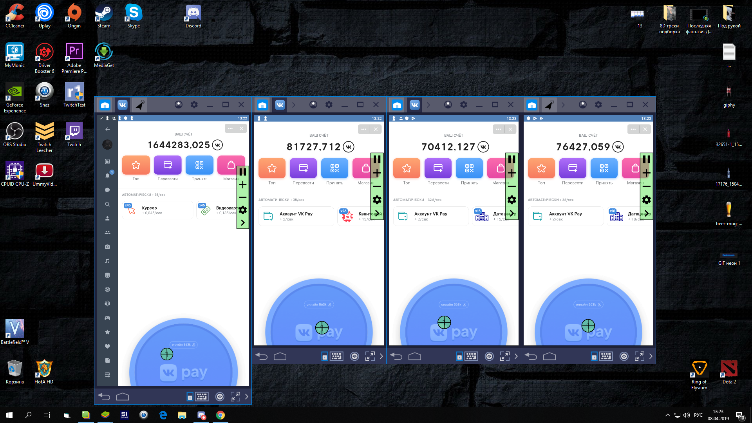Remove a click point in the 81727,712 window's clicker panel
The image size is (752, 423).
pyautogui.click(x=377, y=186)
